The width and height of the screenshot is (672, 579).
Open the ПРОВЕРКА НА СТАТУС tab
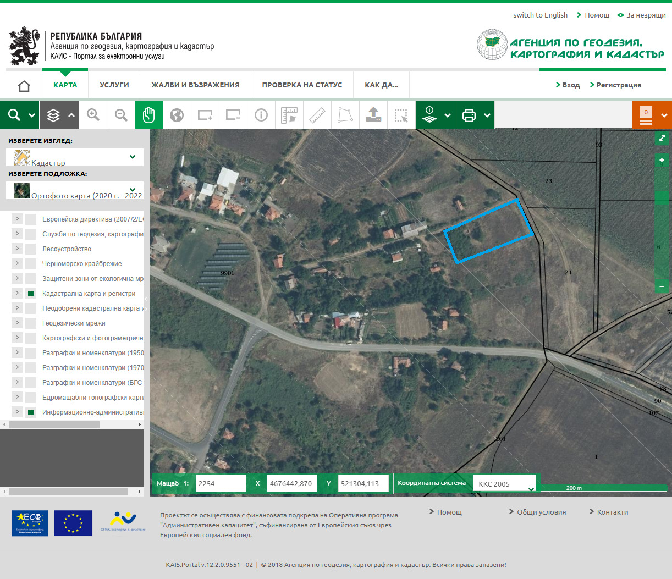(302, 85)
